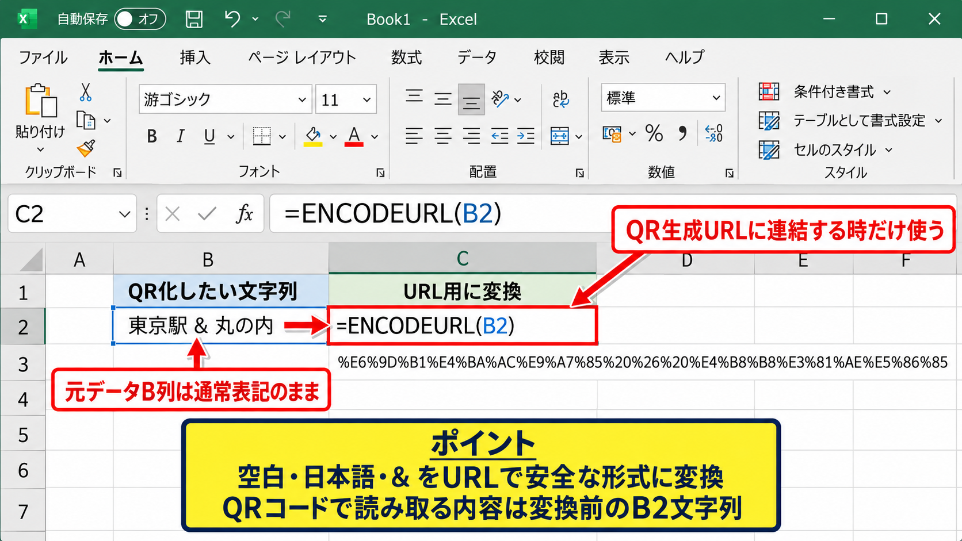The image size is (962, 541).
Task: Expand the セルのスタイル dropdown
Action: click(x=889, y=150)
